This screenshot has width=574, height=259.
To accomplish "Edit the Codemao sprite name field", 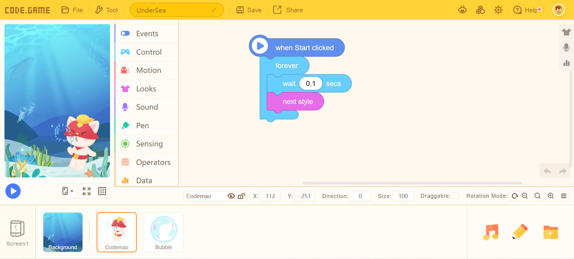I will point(204,196).
